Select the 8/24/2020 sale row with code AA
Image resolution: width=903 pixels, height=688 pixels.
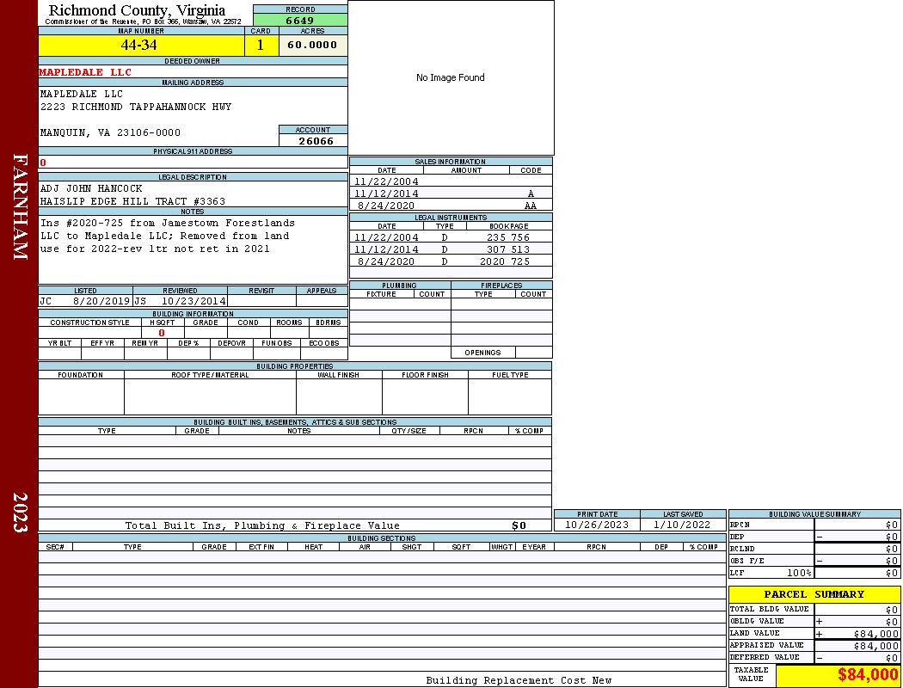(451, 206)
